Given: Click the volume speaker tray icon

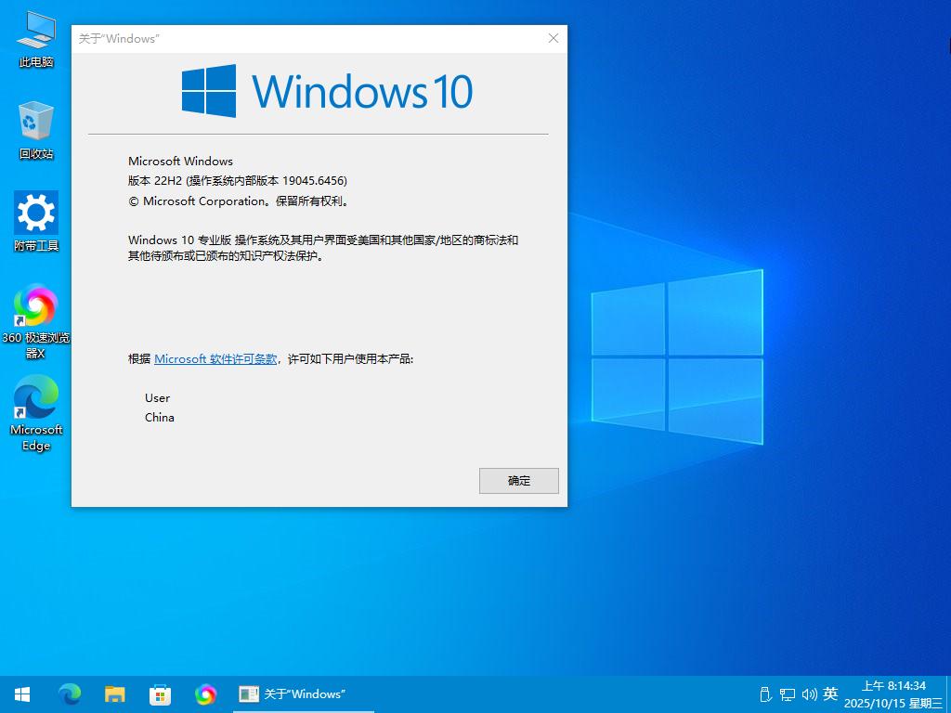Looking at the screenshot, I should click(808, 694).
